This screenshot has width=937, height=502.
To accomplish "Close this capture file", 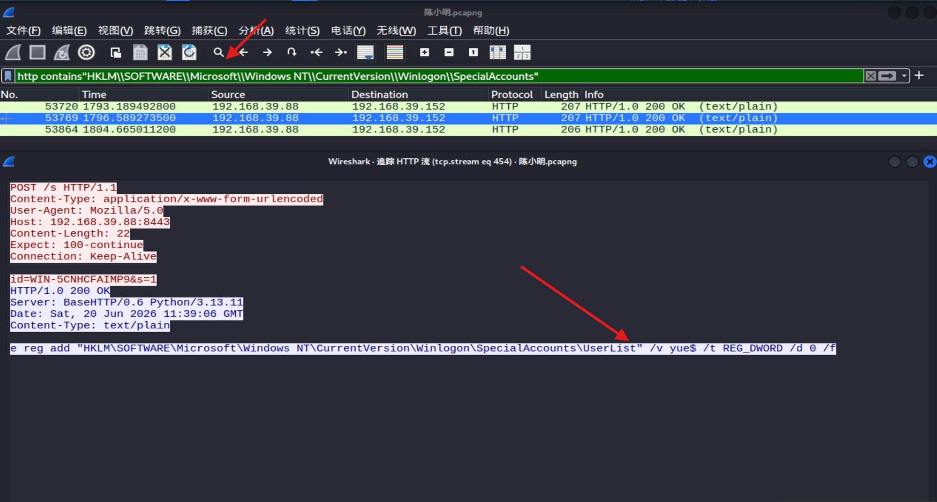I will [165, 53].
